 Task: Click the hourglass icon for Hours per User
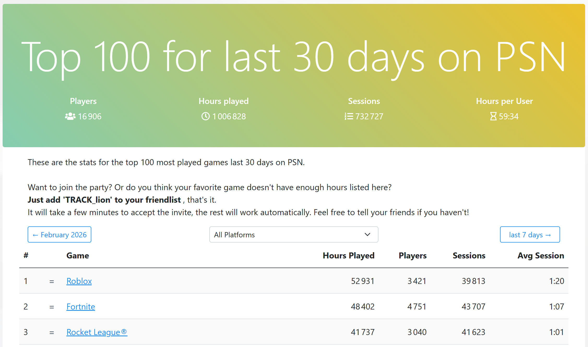pos(493,116)
